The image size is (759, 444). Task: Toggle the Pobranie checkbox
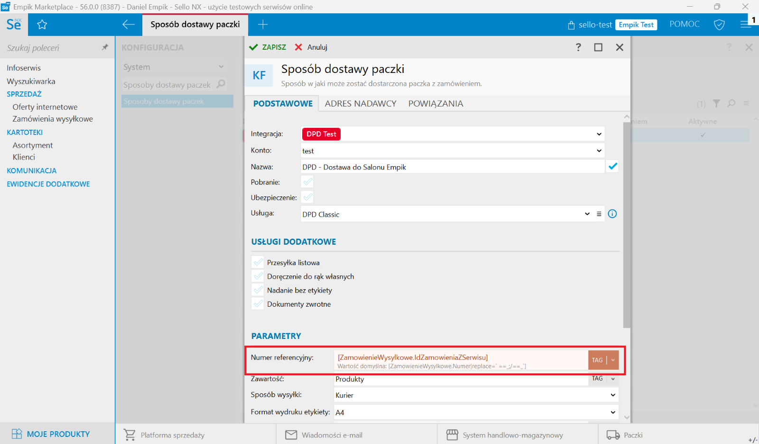tap(307, 182)
